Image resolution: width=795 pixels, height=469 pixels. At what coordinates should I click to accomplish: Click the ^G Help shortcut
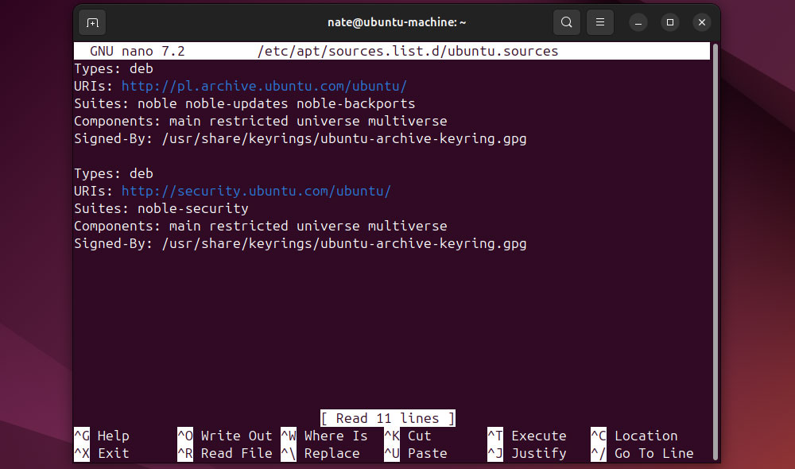coord(102,436)
